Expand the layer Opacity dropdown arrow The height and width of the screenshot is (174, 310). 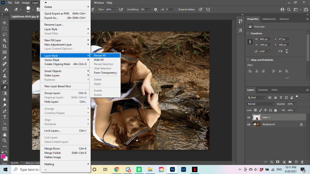coord(296,104)
